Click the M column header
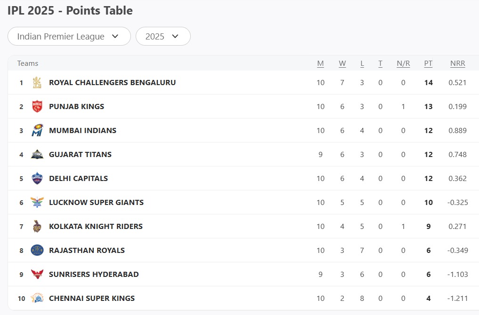 320,63
